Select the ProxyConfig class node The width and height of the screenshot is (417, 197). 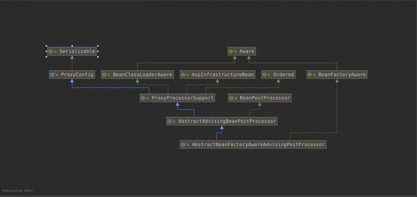[72, 74]
